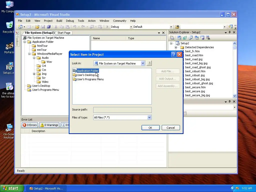Select User's Desktop in dialog list
256x192 pixels.
[x=86, y=75]
